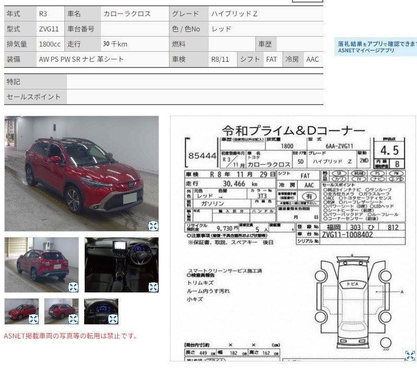Image resolution: width=417 pixels, height=375 pixels.
Task: Select the model code ZVG11
Action: click(49, 29)
